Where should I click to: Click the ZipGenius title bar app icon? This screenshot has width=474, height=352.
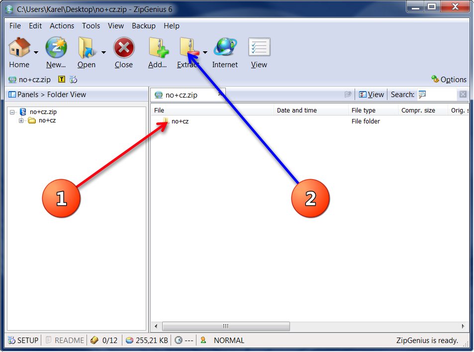[x=9, y=9]
